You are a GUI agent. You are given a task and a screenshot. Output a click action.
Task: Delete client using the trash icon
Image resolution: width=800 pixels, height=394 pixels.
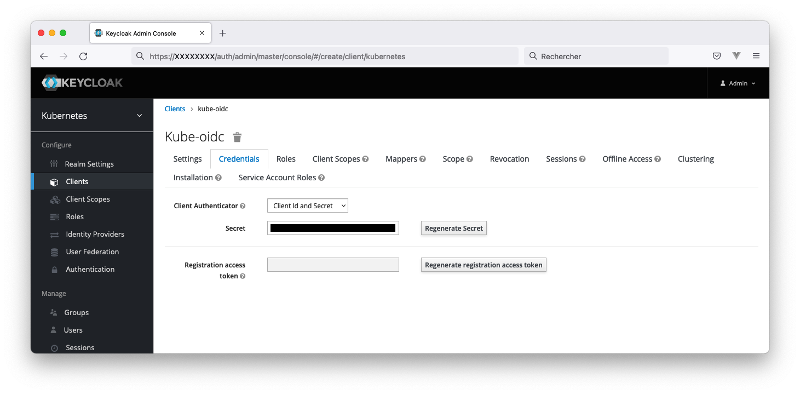[x=237, y=137]
